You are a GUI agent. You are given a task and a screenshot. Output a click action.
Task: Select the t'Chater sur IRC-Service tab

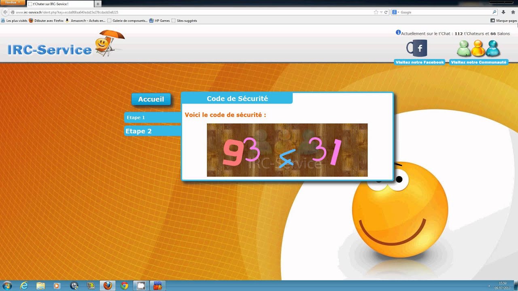click(60, 4)
